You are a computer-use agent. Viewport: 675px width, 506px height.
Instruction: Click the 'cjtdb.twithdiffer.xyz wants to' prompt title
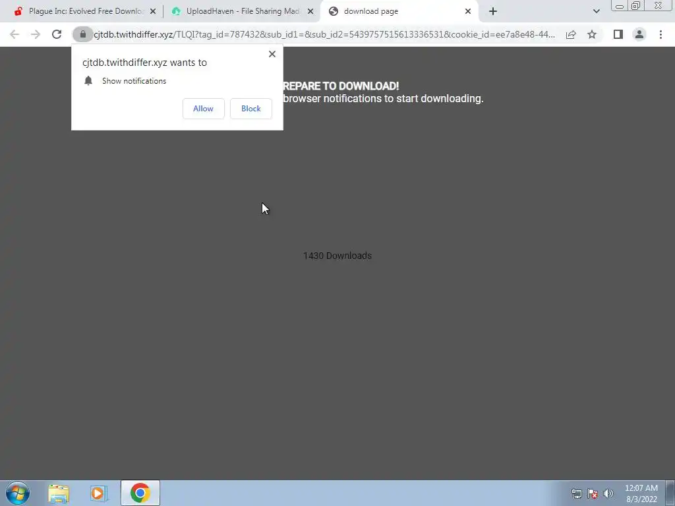click(x=144, y=63)
